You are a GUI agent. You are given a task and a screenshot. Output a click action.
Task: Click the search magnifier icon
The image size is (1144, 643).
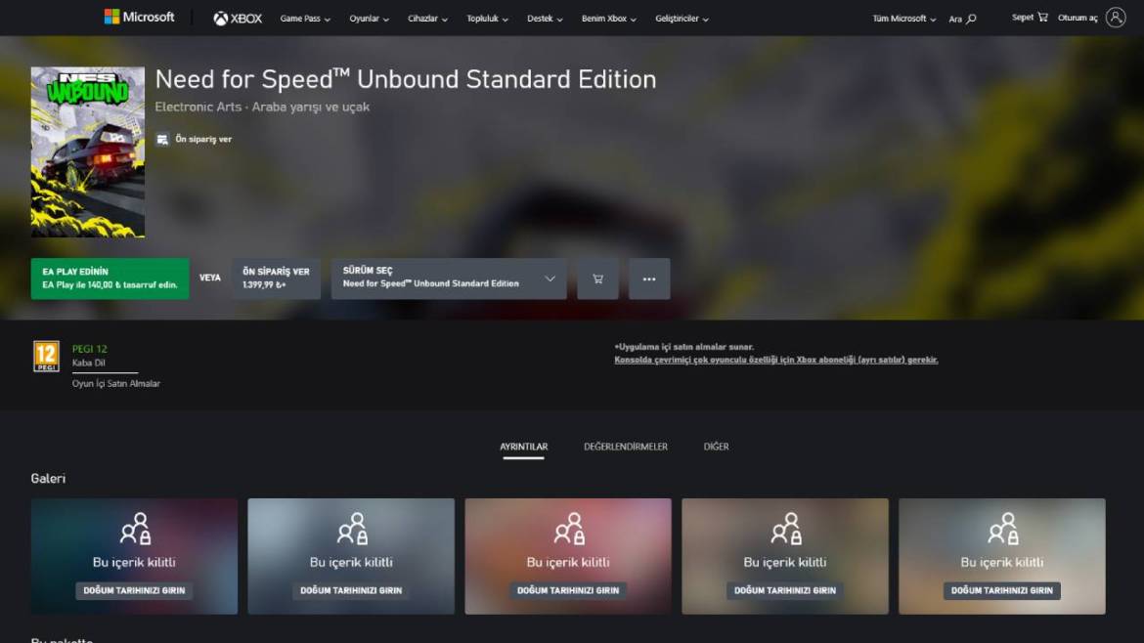pos(971,19)
